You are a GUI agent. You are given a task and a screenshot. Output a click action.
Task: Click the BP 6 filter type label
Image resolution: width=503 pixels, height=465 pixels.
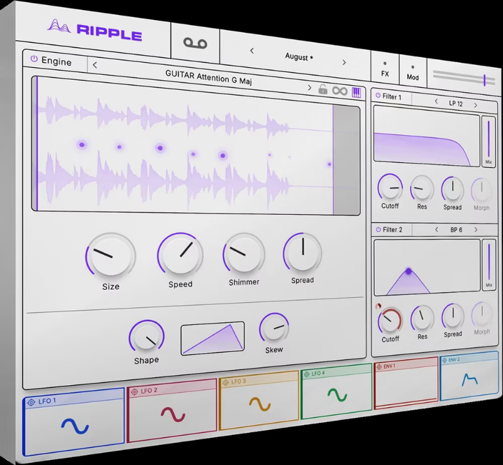(456, 229)
